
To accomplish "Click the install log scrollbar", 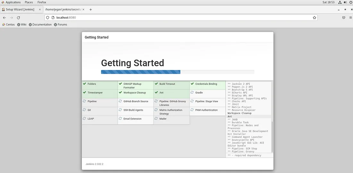I will pos(272,137).
